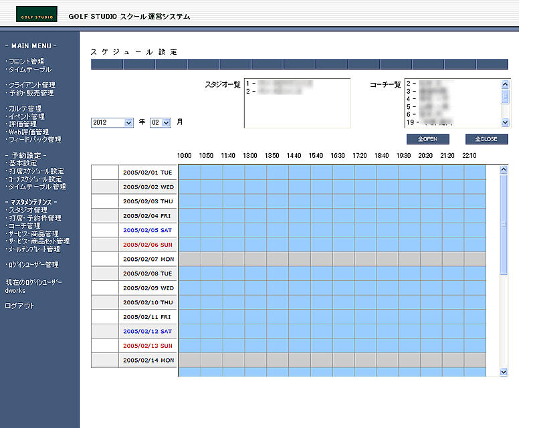Go to クライアント管理 page
535x428 pixels.
[x=31, y=85]
